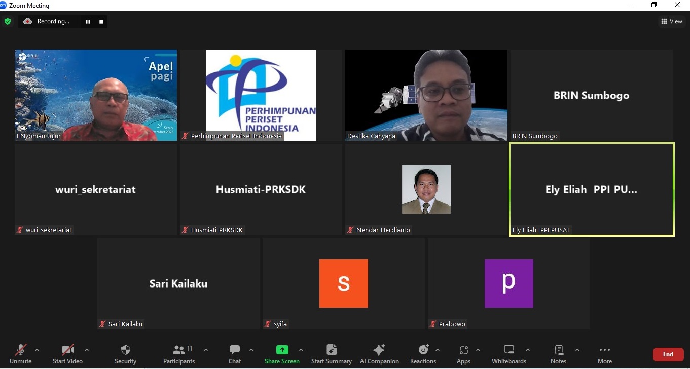
Task: Open the Security shield menu
Action: [125, 354]
